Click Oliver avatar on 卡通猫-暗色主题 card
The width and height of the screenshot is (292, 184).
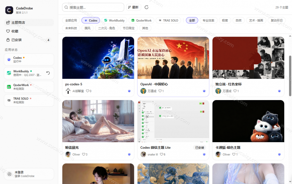[x=218, y=154]
